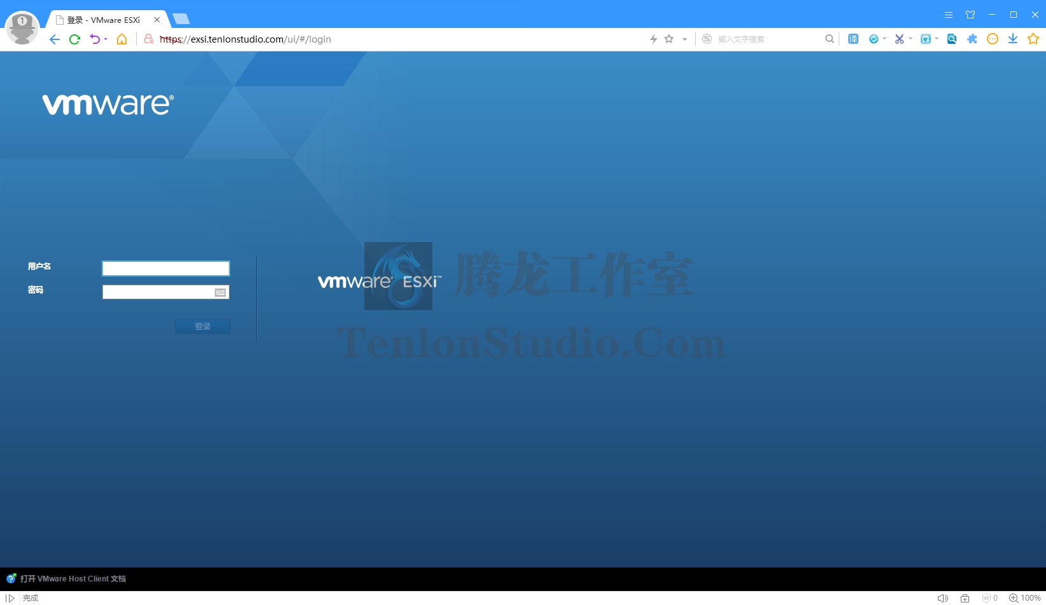Viewport: 1046px width, 605px height.
Task: Reload the ESXi login page
Action: [74, 39]
